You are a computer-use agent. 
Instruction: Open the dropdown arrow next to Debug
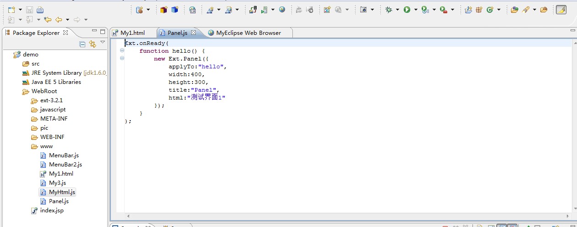tap(397, 10)
